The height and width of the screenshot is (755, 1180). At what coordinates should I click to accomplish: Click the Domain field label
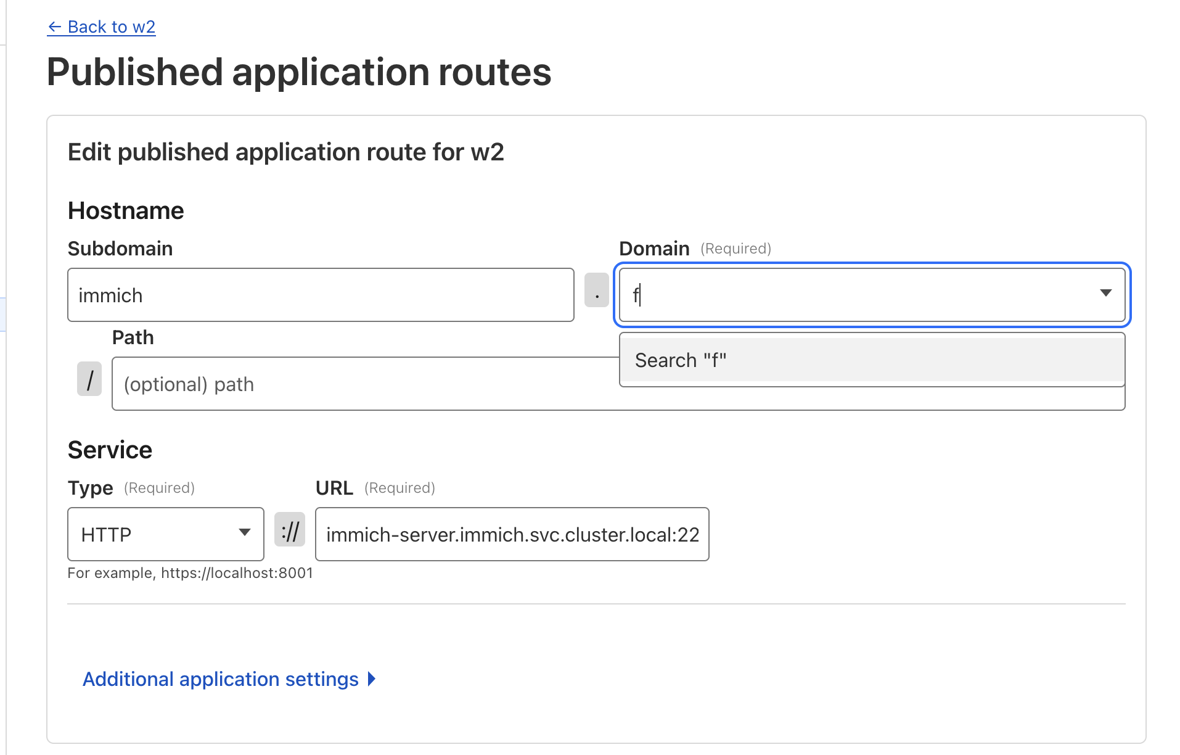654,249
